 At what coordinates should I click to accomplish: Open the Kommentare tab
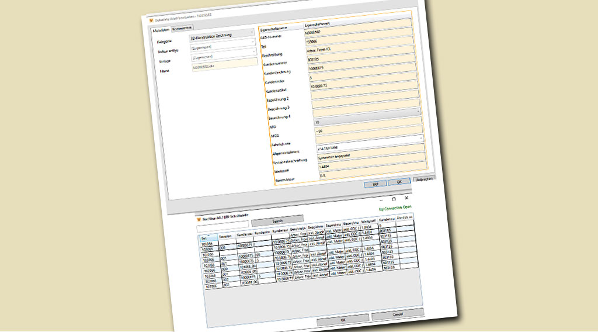(182, 28)
